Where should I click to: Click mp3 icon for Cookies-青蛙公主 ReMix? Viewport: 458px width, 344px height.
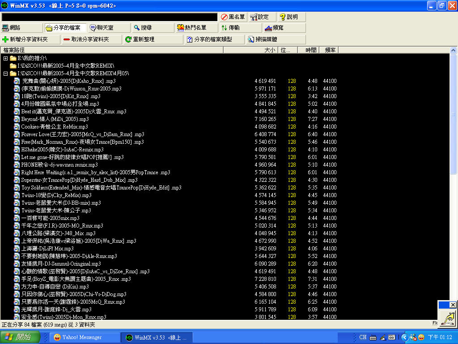(x=17, y=127)
